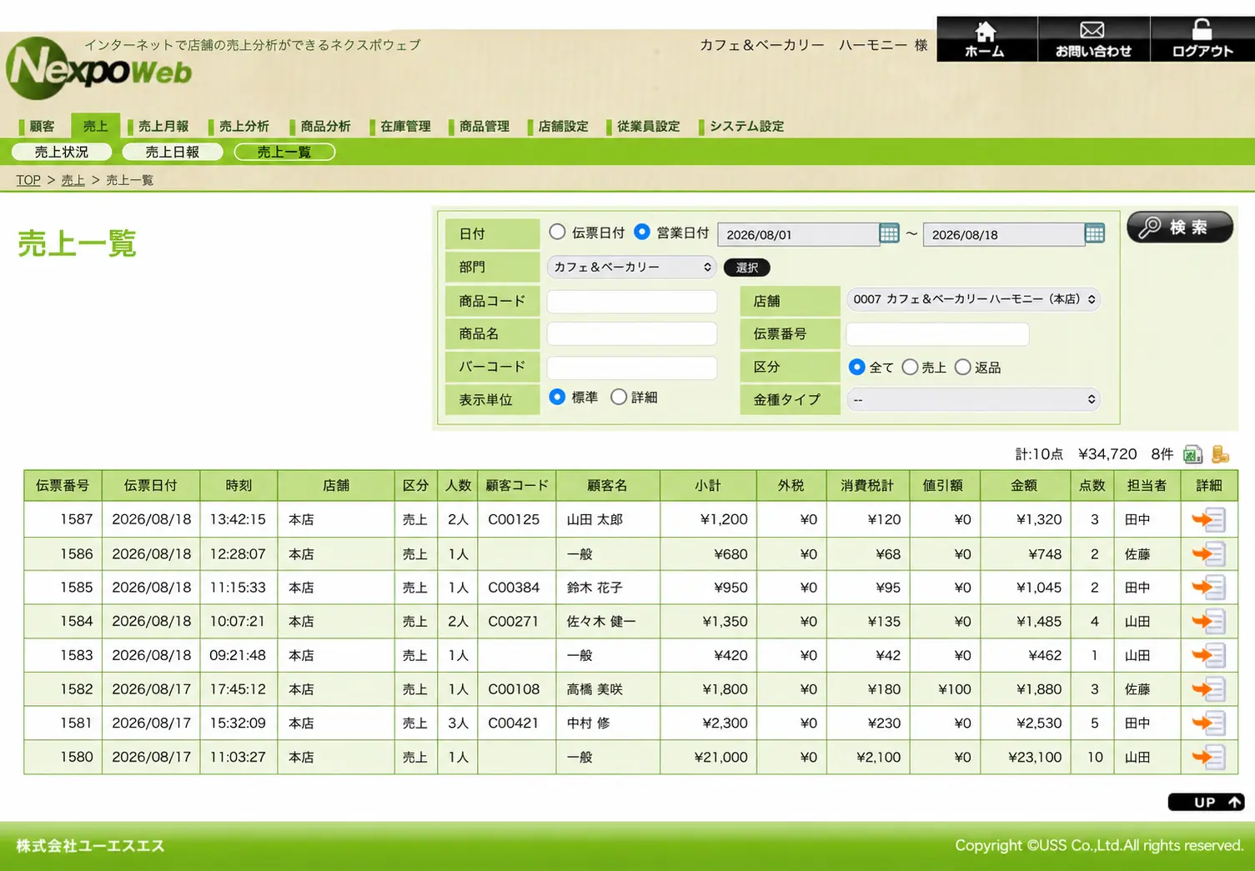Switch to 売上状況 sub-tab
Image resolution: width=1255 pixels, height=871 pixels.
pyautogui.click(x=62, y=152)
